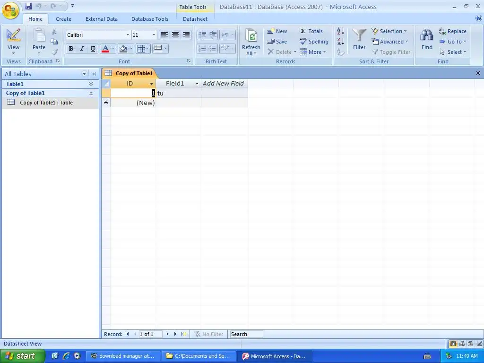Image resolution: width=484 pixels, height=363 pixels.
Task: Click the Format Painter brush icon
Action: [55, 52]
